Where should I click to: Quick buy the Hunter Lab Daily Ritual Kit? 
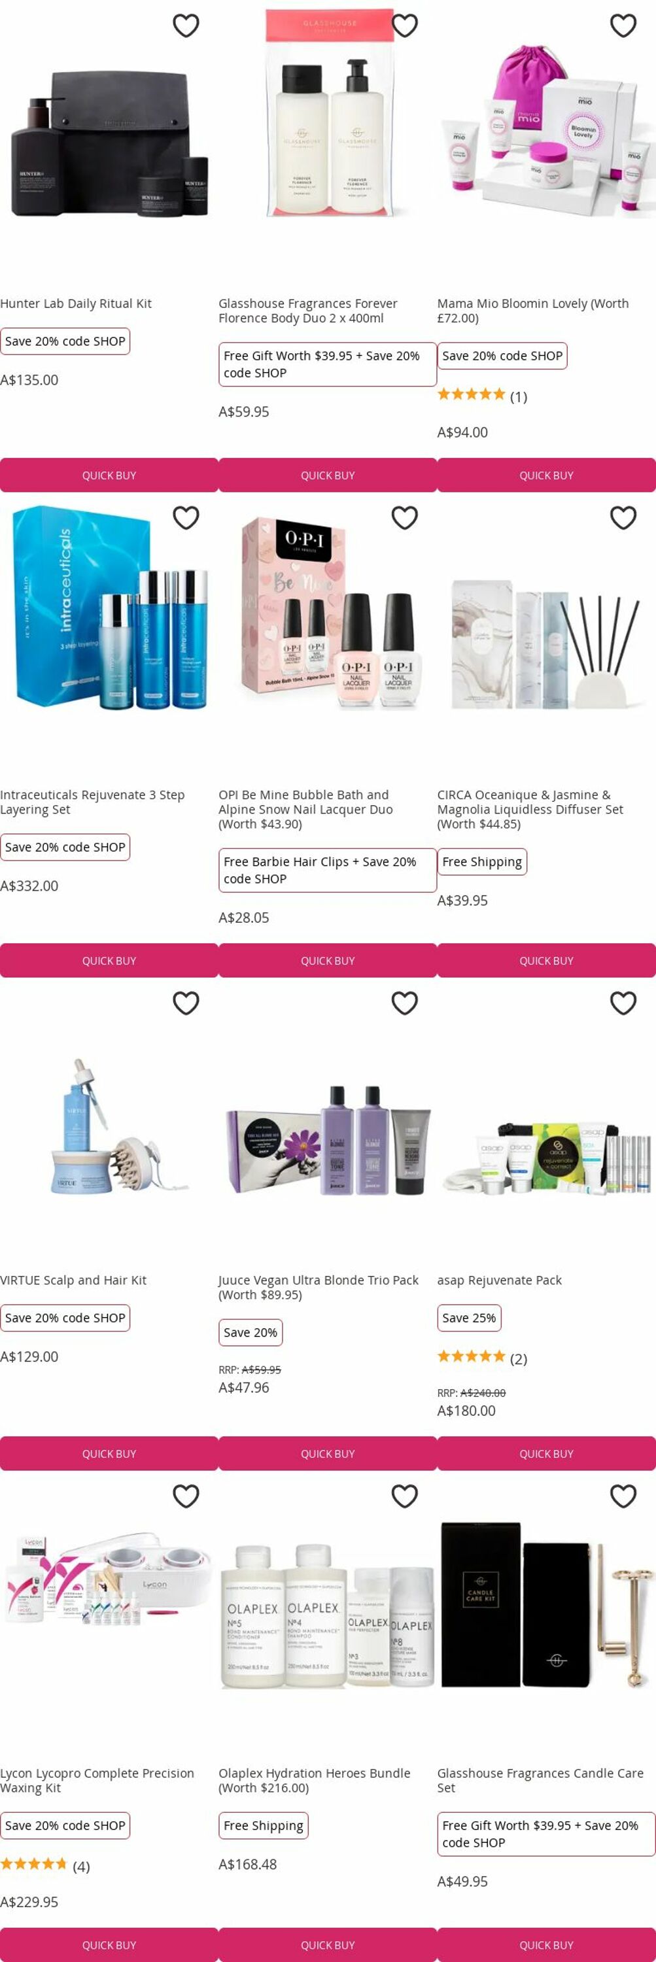click(x=109, y=475)
